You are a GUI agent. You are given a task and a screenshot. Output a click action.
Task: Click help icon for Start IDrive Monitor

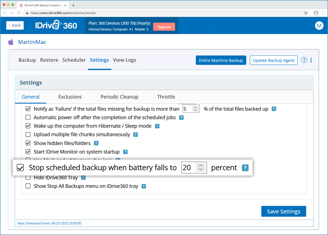(x=125, y=152)
